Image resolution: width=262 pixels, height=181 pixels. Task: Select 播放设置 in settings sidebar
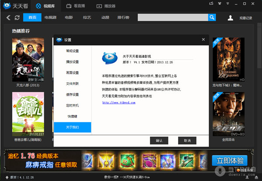coord(72,62)
